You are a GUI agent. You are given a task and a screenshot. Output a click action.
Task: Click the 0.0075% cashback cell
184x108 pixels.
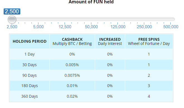click(x=72, y=75)
